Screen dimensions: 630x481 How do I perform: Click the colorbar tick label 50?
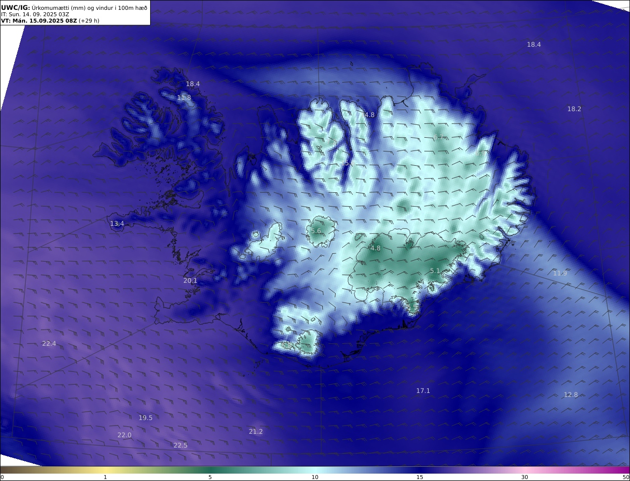[x=626, y=477]
